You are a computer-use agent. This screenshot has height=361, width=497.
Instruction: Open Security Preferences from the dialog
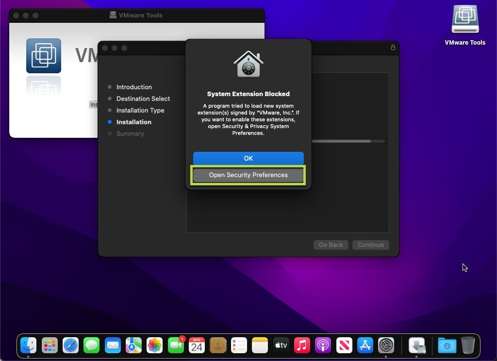(x=248, y=175)
